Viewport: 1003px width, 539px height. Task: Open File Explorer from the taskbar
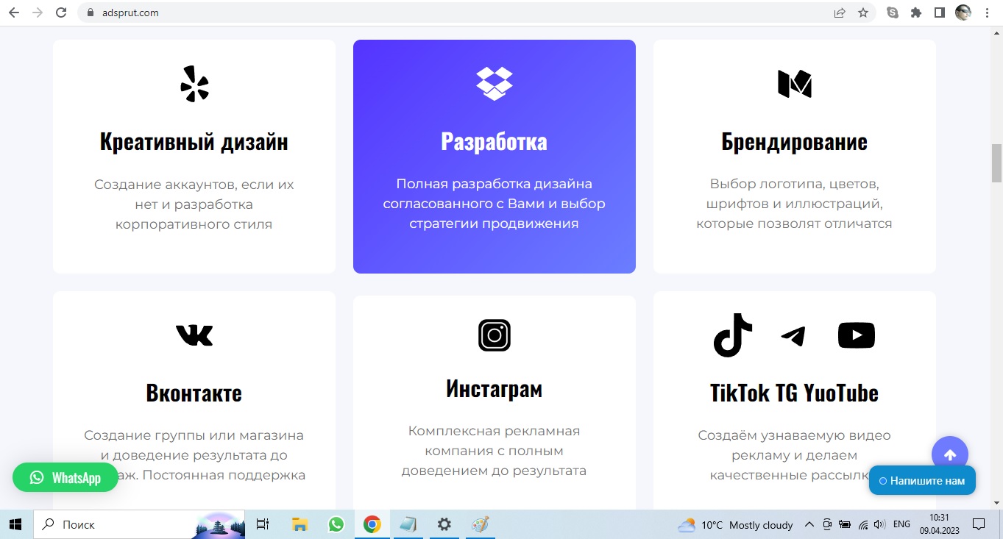point(300,524)
